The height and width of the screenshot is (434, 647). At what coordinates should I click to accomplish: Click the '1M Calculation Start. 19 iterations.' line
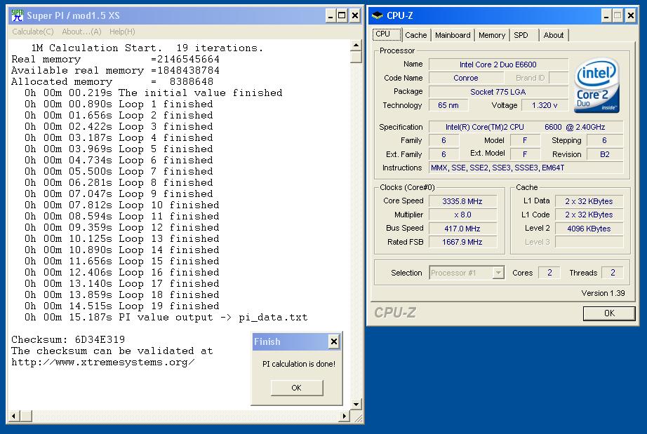coord(147,48)
